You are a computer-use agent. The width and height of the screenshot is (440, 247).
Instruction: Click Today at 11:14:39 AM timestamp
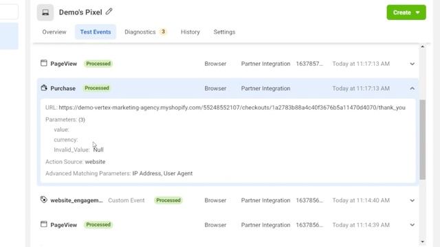tap(361, 225)
